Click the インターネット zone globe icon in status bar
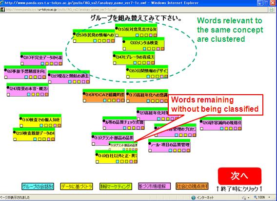The image size is (277, 201). click(194, 198)
